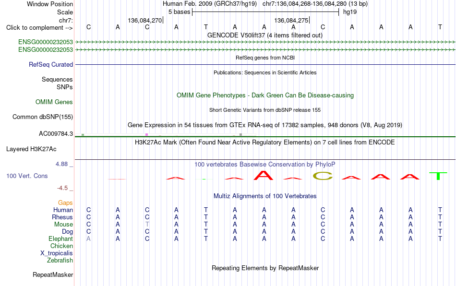Select the SNPs track label
The height and width of the screenshot is (286, 456).
tap(65, 87)
